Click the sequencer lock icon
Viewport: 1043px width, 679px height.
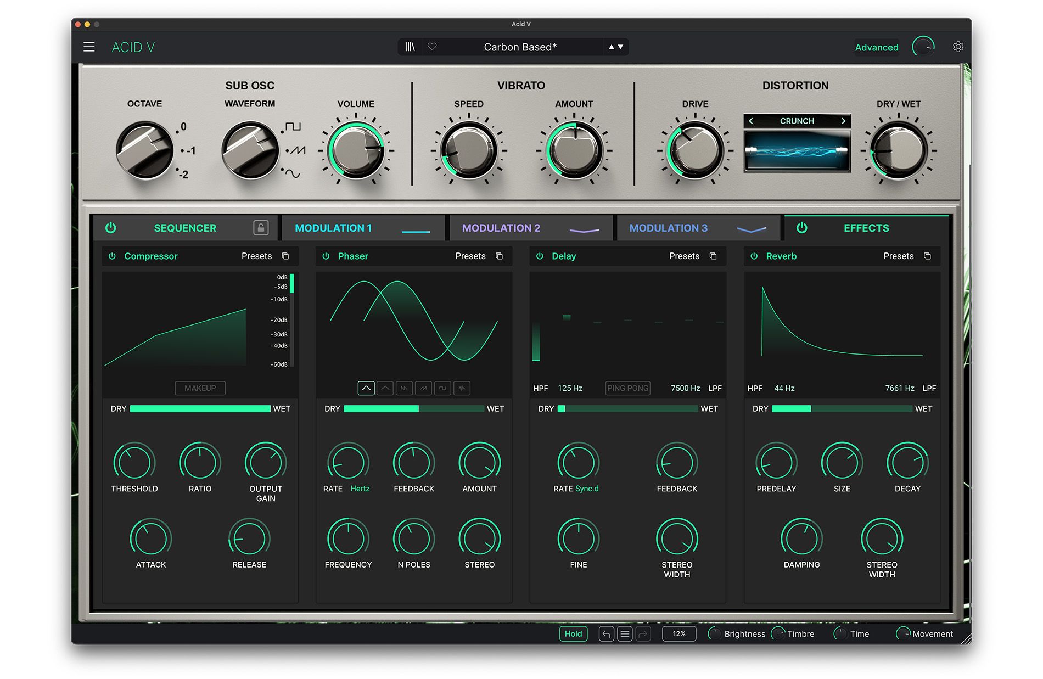click(261, 228)
